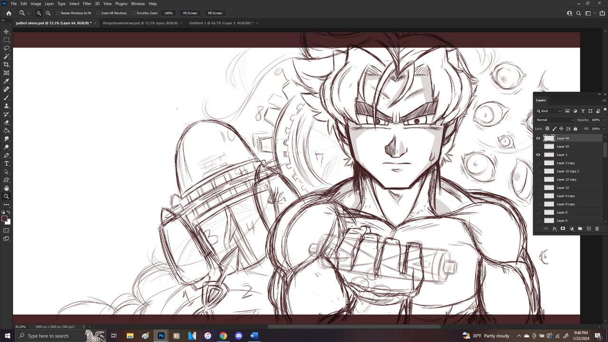Lock transparent pixels in Layers panel
The image size is (608, 342).
click(547, 128)
